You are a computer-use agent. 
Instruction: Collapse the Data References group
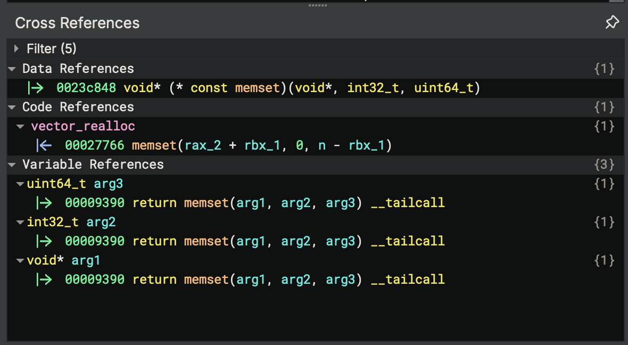12,69
